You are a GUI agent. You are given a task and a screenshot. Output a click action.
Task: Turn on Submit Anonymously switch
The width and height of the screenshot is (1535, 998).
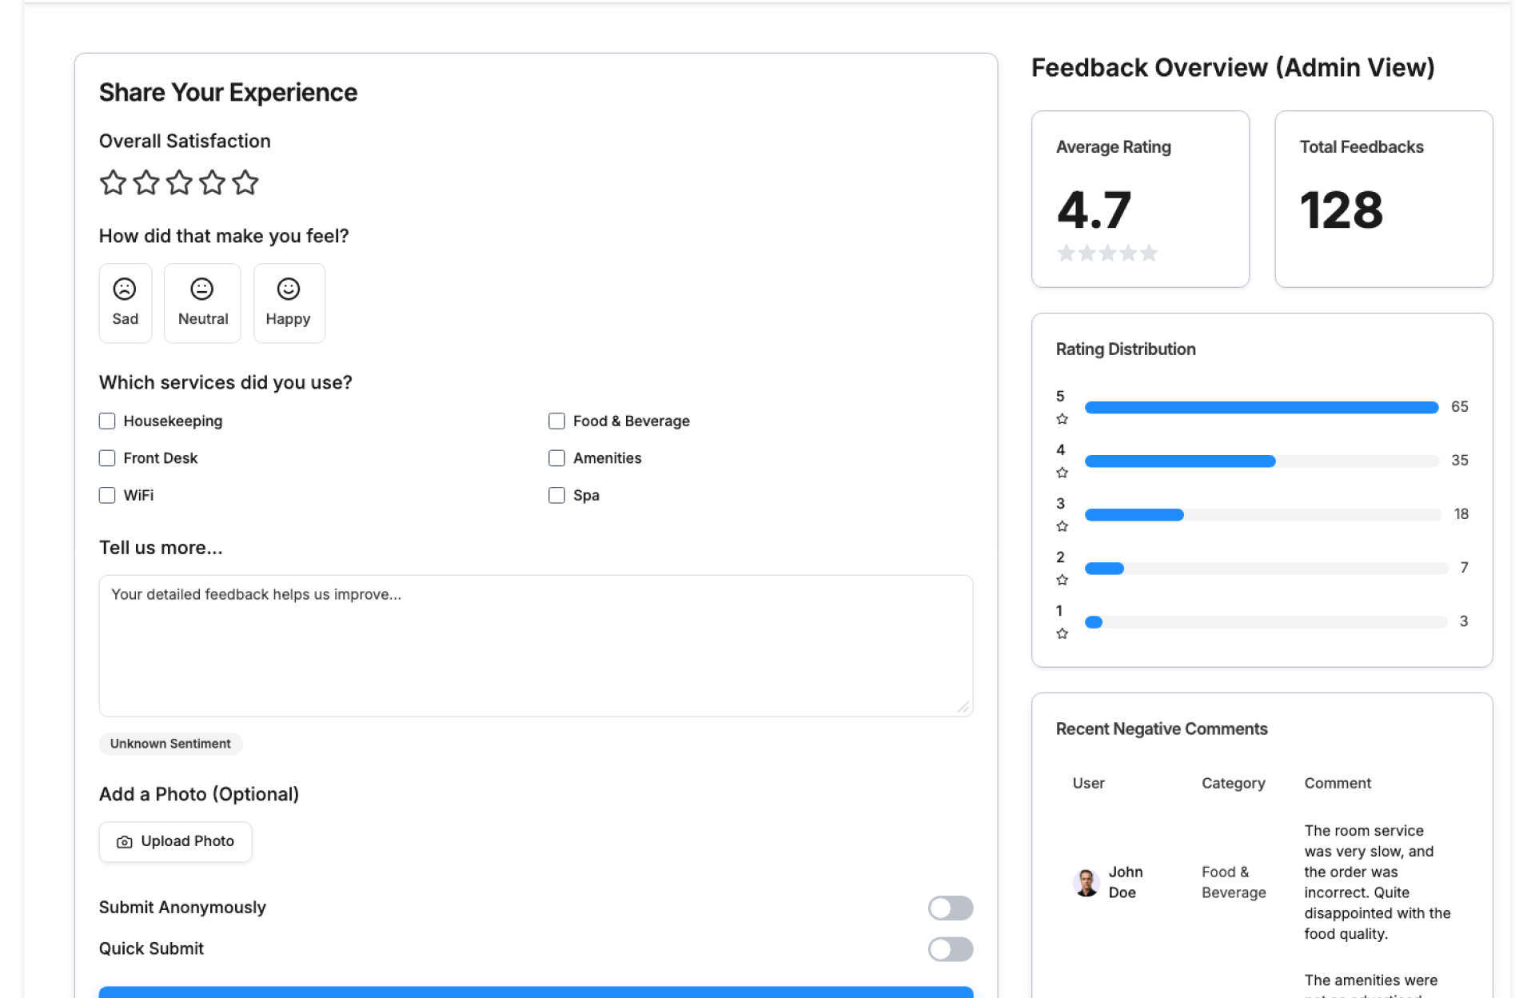click(x=950, y=908)
